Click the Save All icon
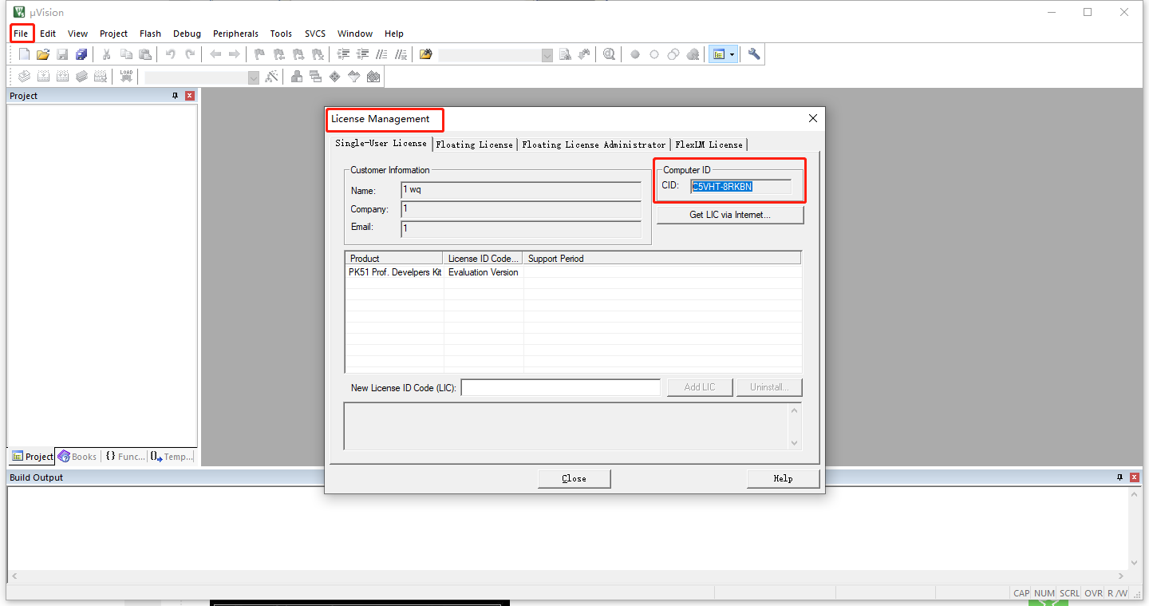 point(81,54)
